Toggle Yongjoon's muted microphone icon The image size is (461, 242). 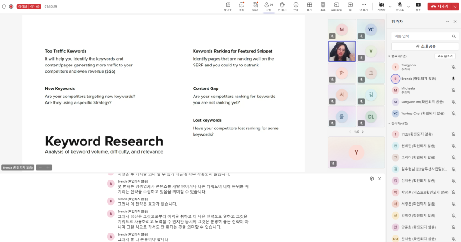pos(453,67)
